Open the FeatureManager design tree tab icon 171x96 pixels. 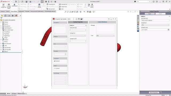pyautogui.click(x=2, y=16)
